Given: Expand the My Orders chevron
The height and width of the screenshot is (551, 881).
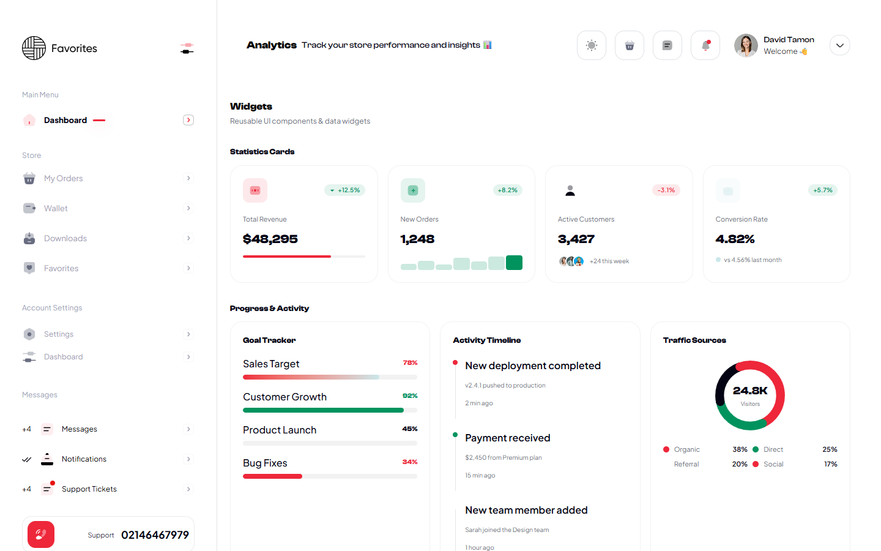Looking at the screenshot, I should pos(188,178).
